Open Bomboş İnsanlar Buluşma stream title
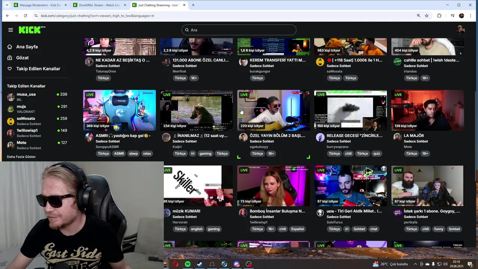 coord(277,211)
